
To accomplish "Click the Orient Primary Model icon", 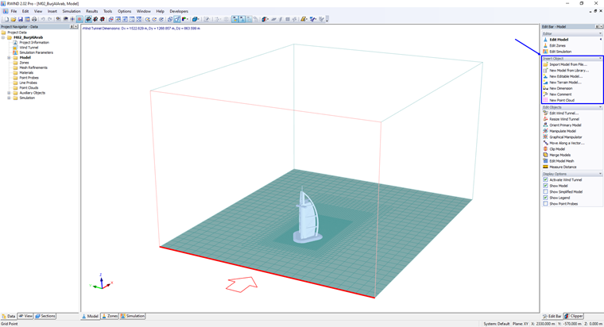I will (545, 125).
